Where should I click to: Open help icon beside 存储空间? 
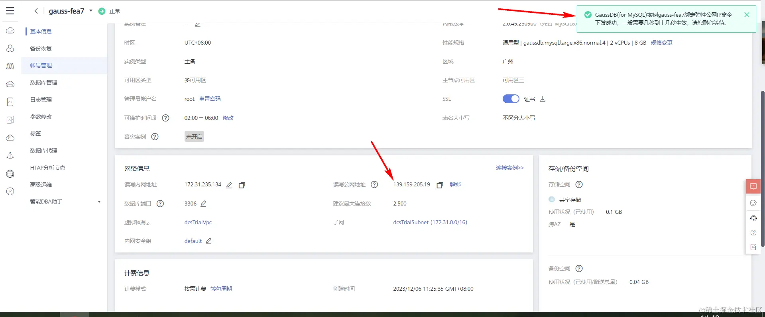(x=579, y=184)
